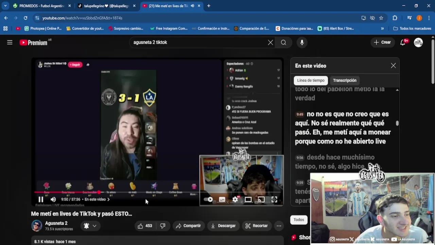
Task: Run search with magnifier button
Action: (x=283, y=42)
